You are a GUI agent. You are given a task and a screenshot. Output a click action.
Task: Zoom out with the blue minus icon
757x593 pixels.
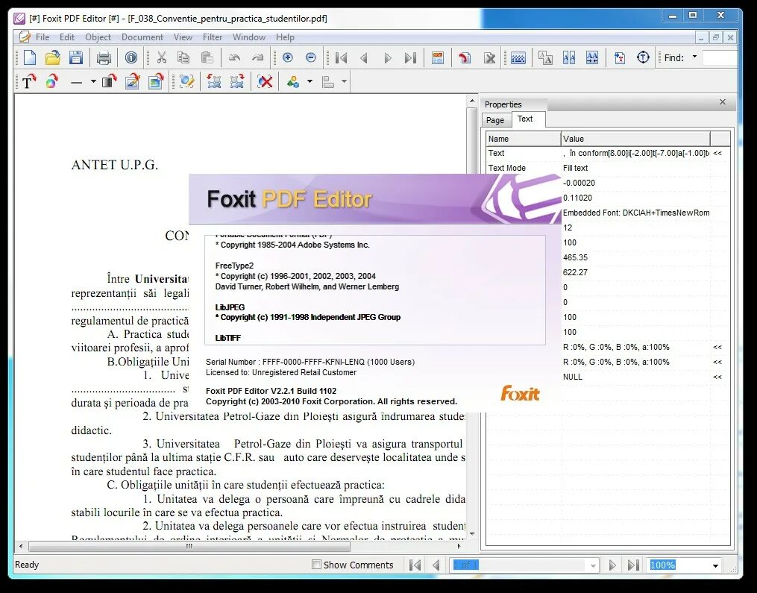tap(311, 58)
